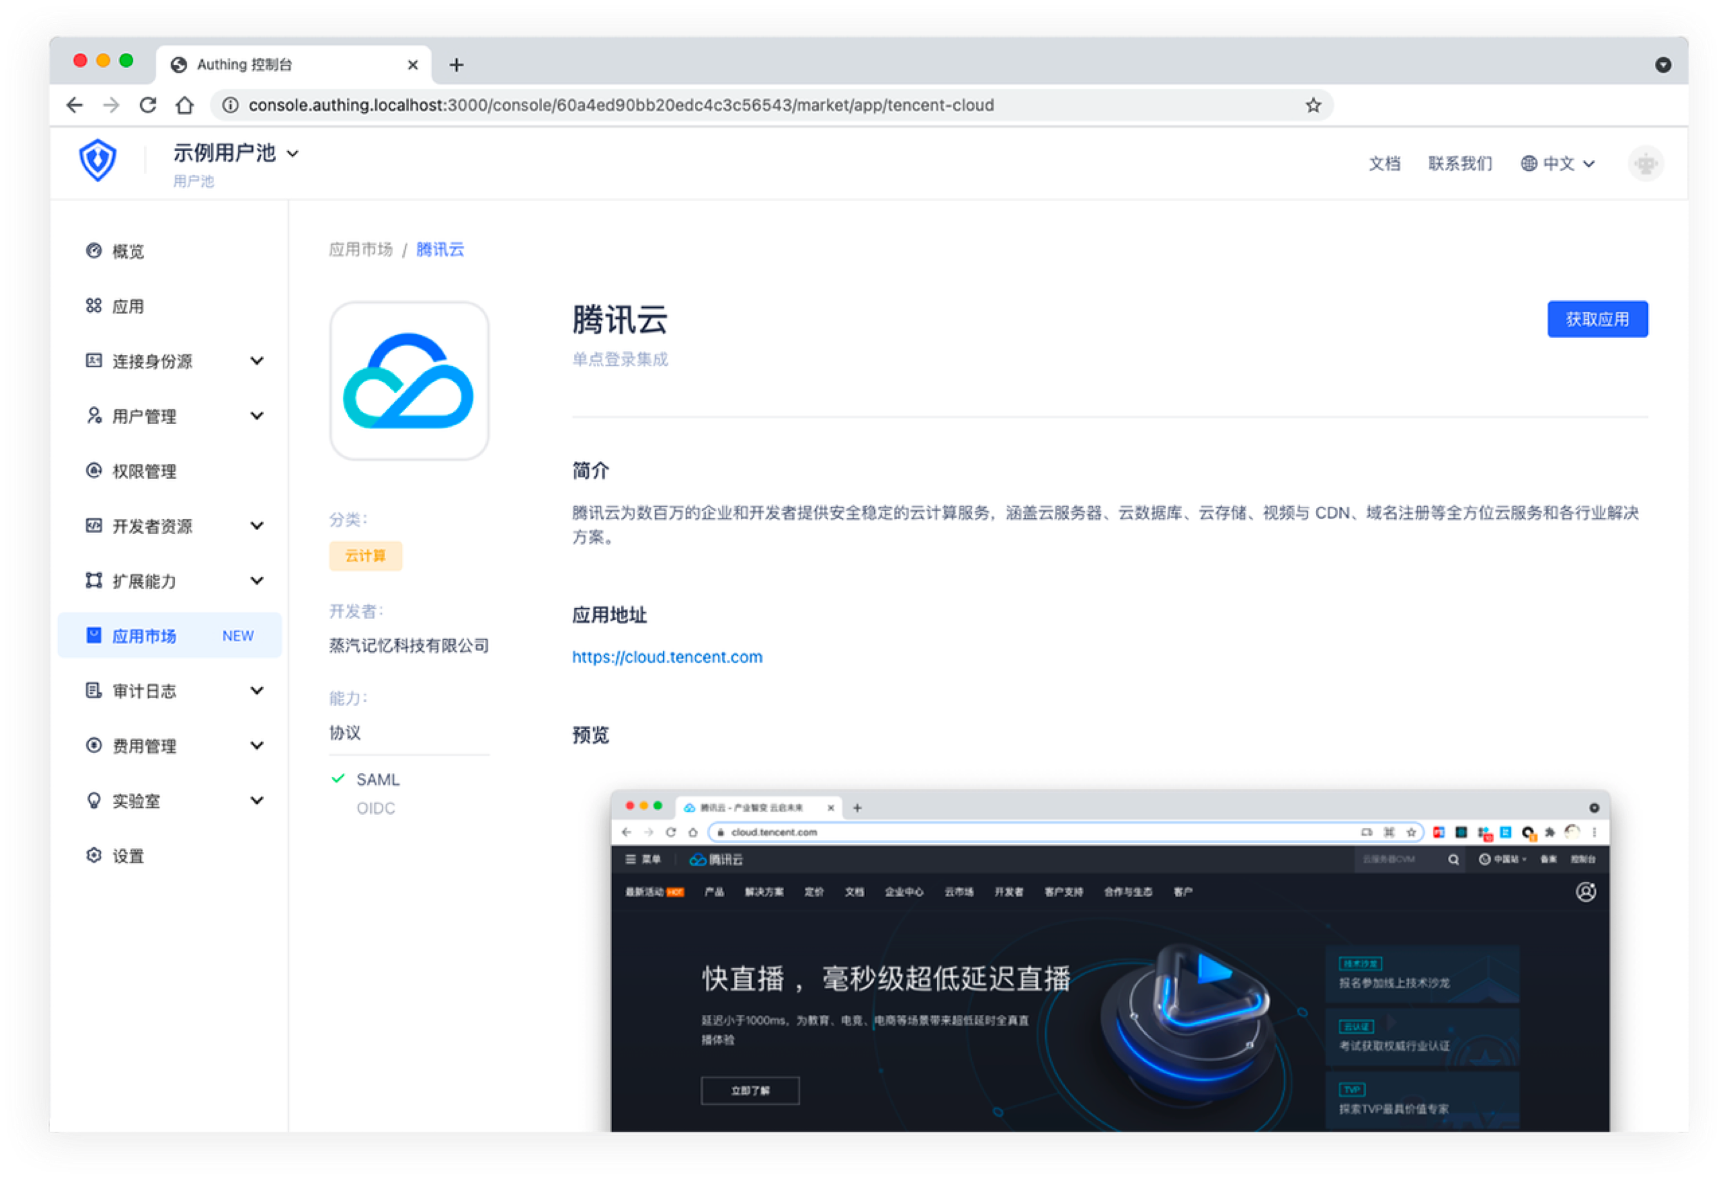Open the 中文 language dropdown
Viewport: 1724px width, 1179px height.
(x=1558, y=163)
